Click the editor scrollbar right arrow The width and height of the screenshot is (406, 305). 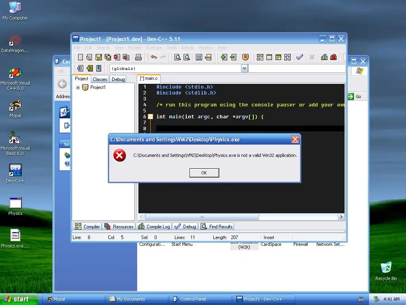(341, 217)
